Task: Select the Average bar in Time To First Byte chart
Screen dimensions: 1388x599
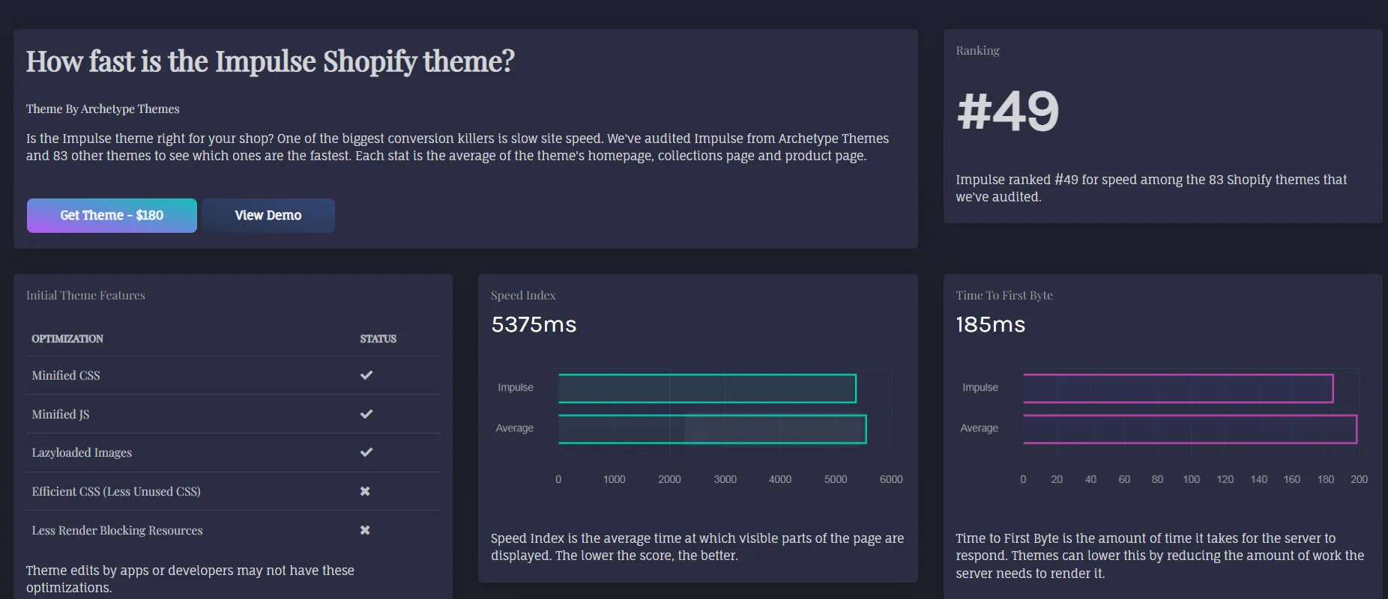Action: pos(1190,429)
